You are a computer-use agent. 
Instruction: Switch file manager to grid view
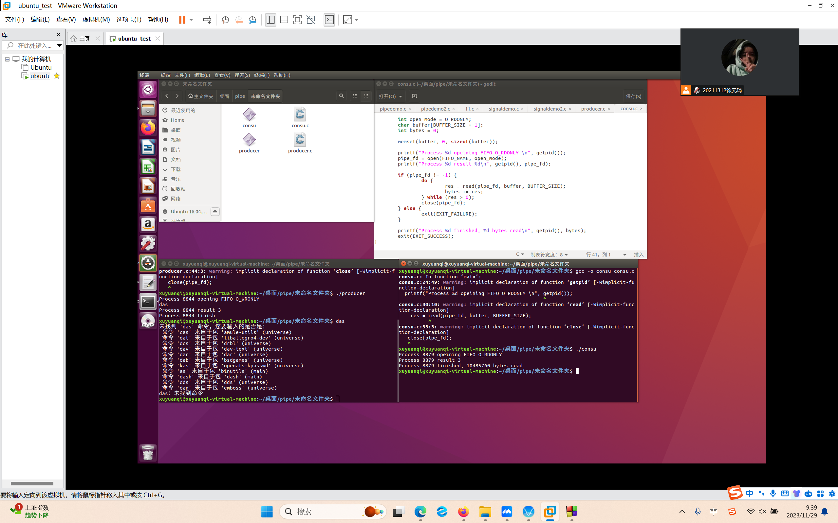click(366, 96)
